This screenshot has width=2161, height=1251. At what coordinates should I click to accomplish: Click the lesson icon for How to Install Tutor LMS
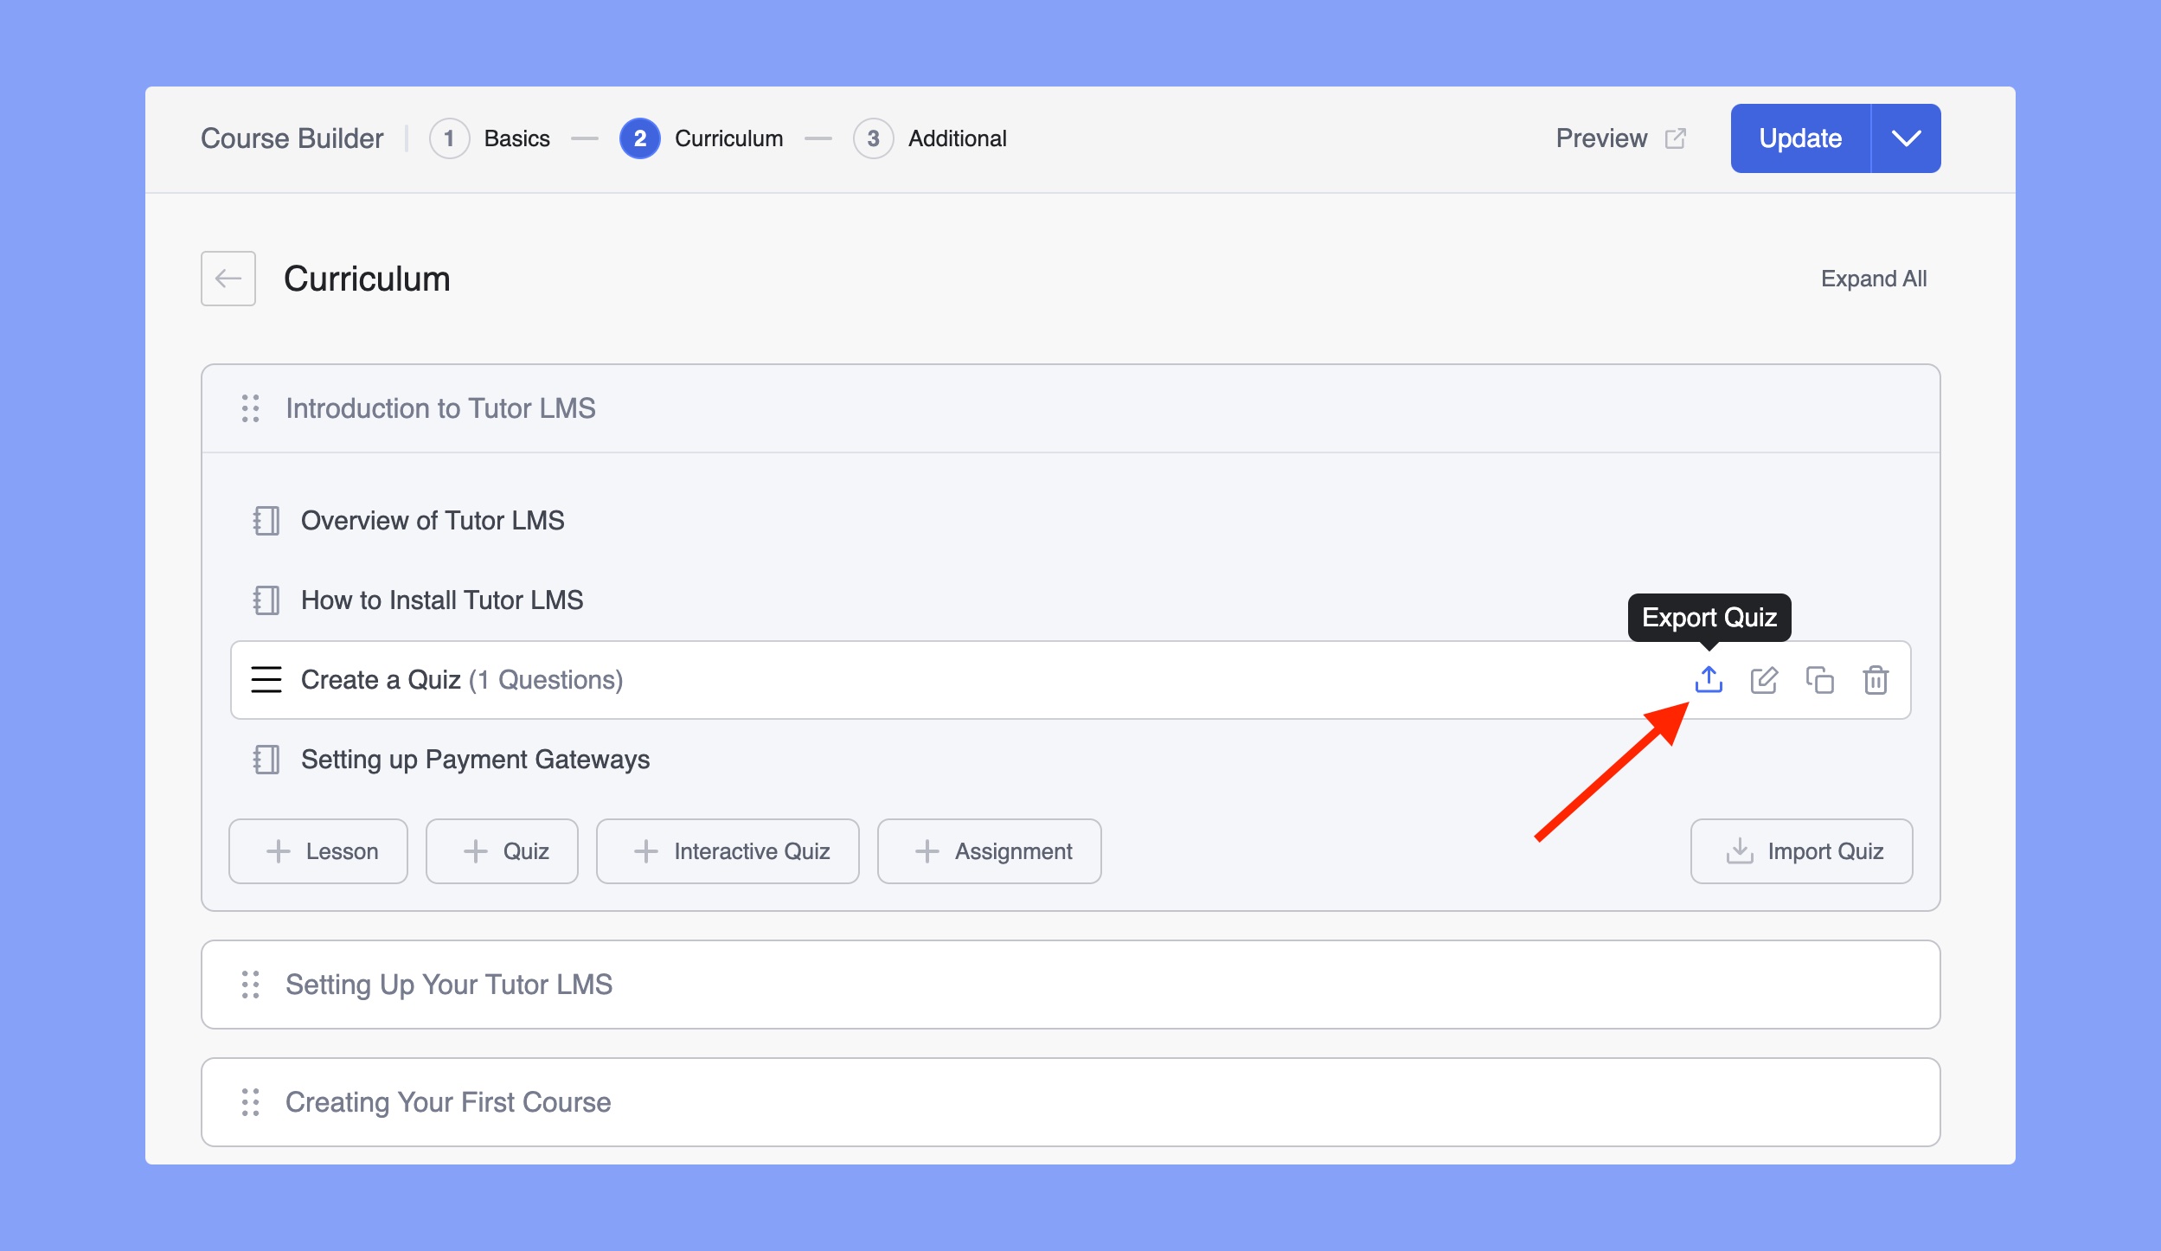pos(266,600)
